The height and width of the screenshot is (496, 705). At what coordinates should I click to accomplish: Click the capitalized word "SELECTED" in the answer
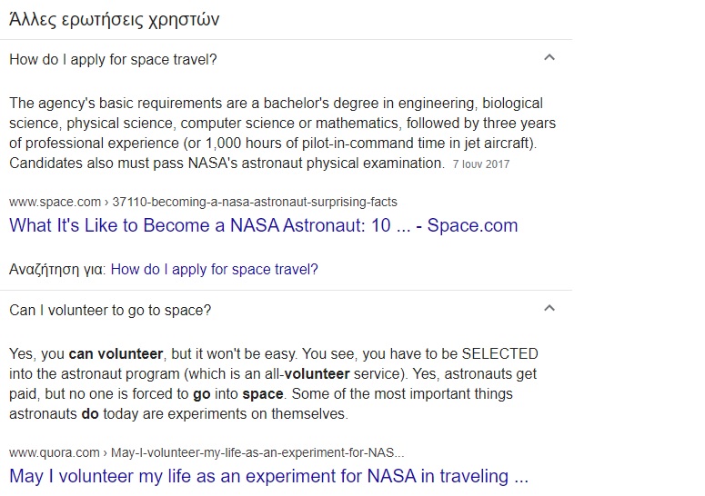click(x=499, y=353)
